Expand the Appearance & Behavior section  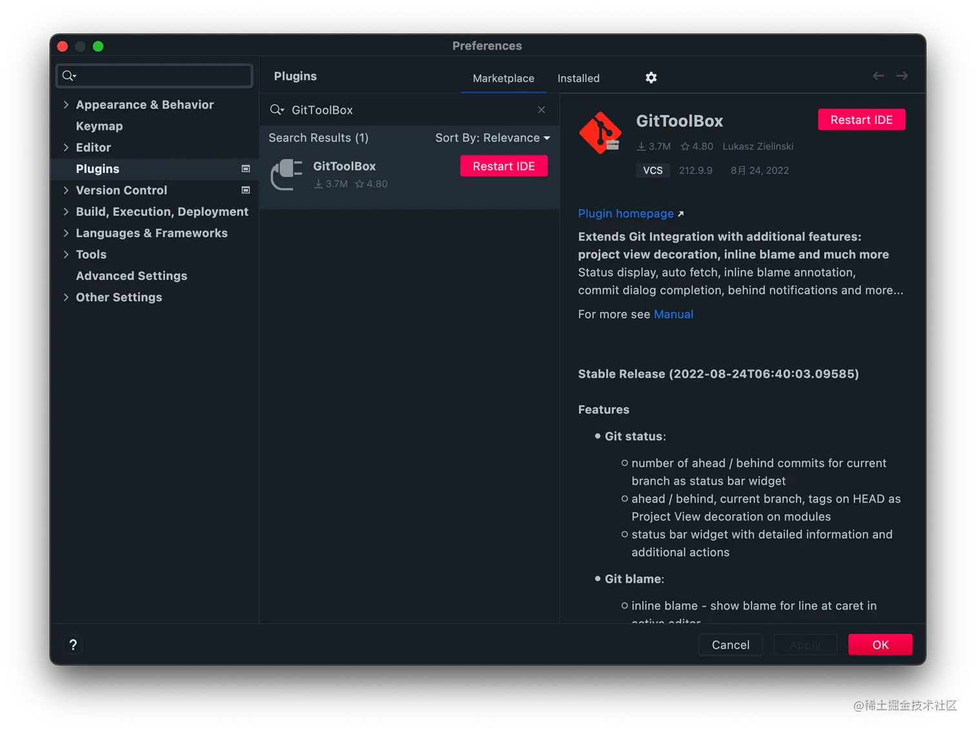coord(66,105)
